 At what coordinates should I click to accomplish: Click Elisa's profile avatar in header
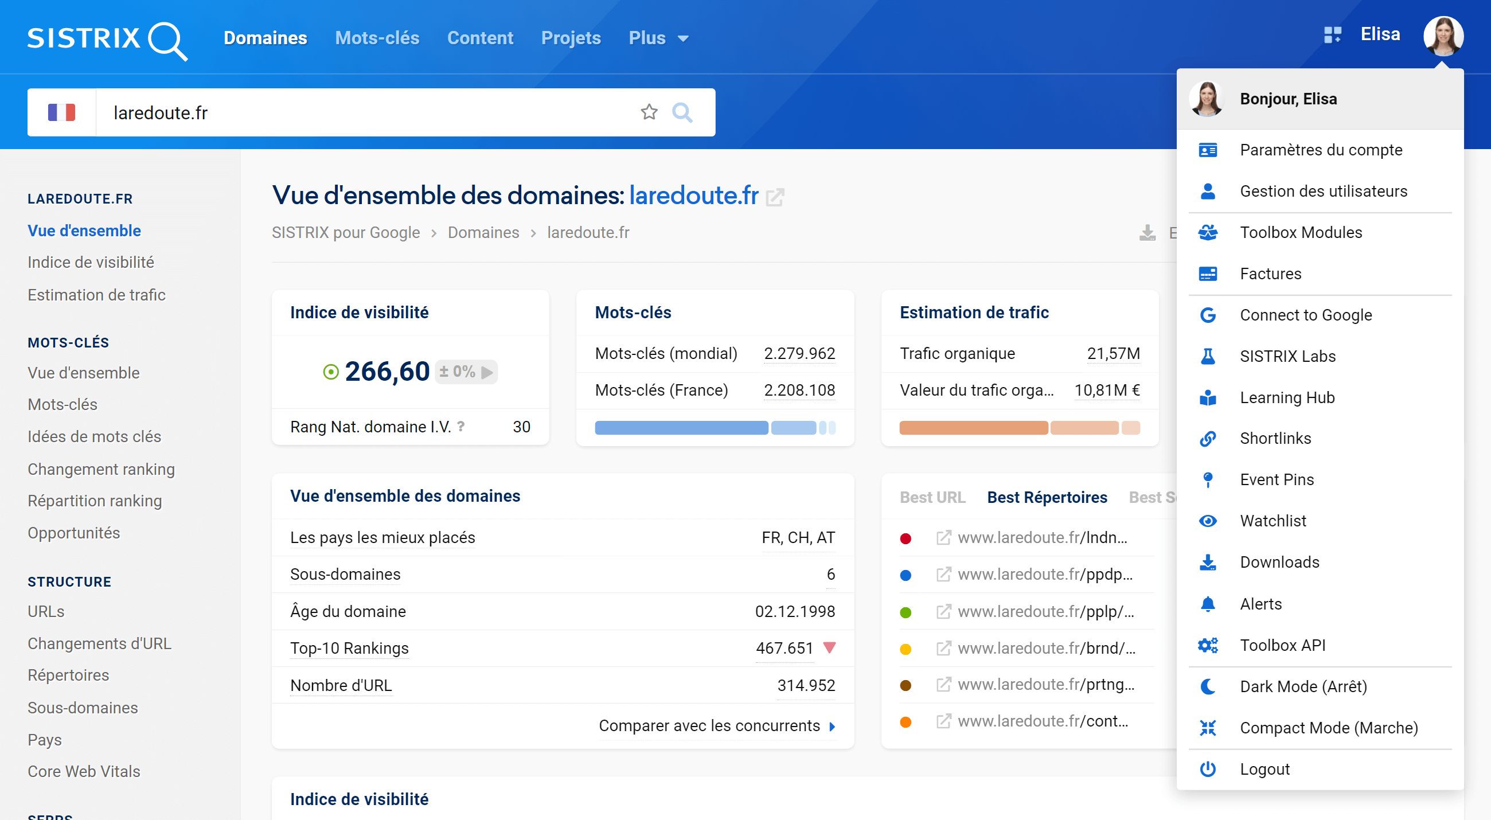[x=1443, y=36]
